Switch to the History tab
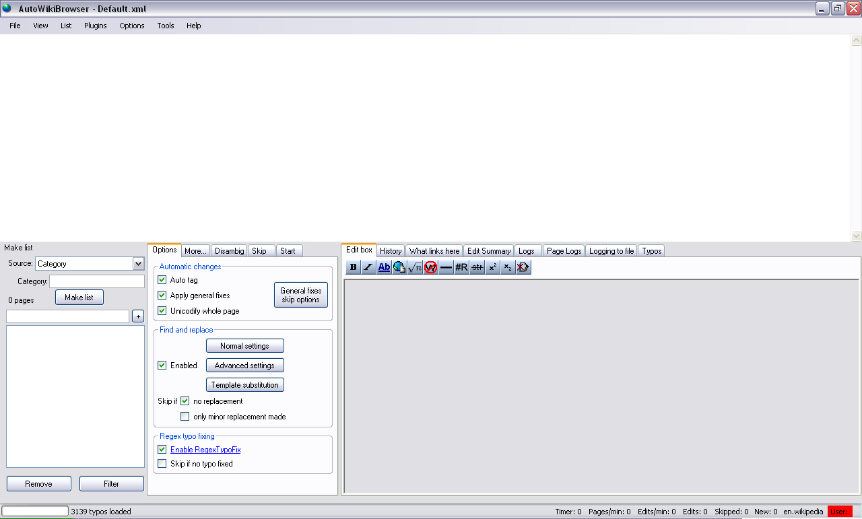 point(391,250)
